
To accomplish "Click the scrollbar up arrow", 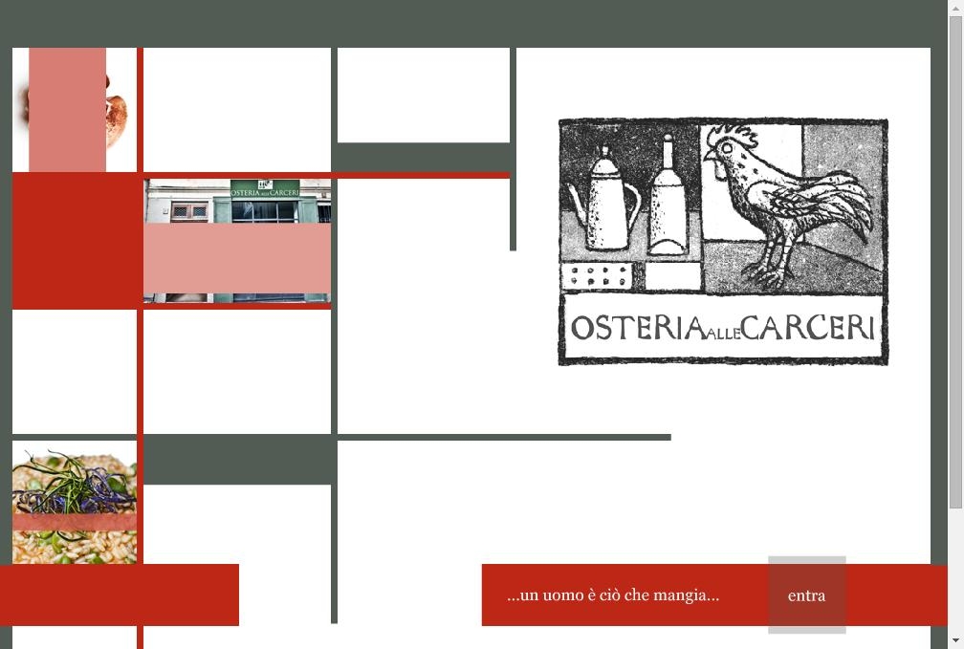I will point(955,8).
